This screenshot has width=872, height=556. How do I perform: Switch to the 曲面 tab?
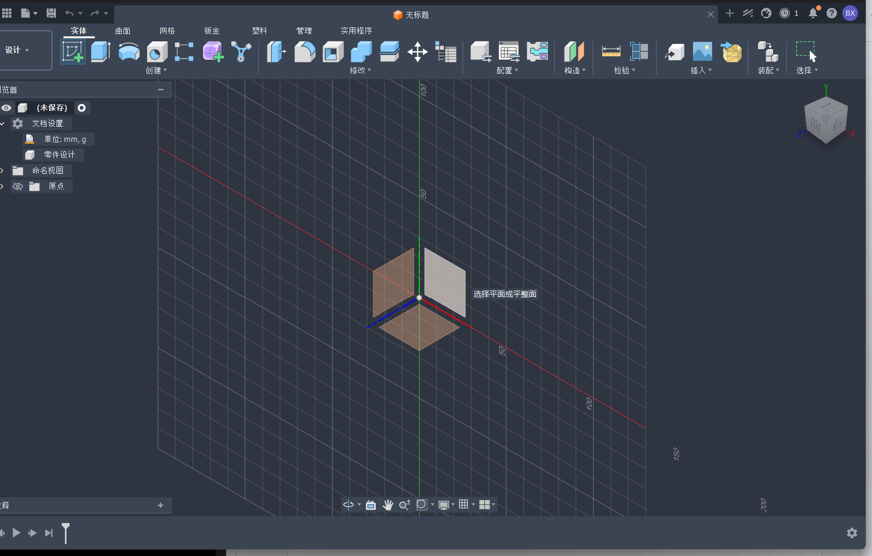point(123,31)
